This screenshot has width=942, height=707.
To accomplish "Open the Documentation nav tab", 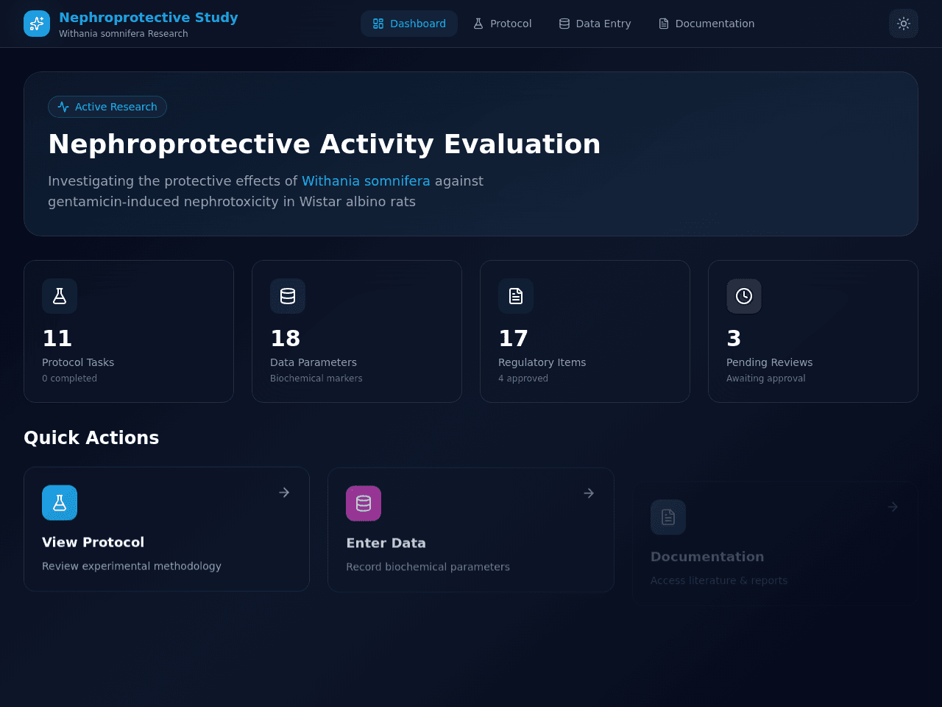I will (x=706, y=24).
